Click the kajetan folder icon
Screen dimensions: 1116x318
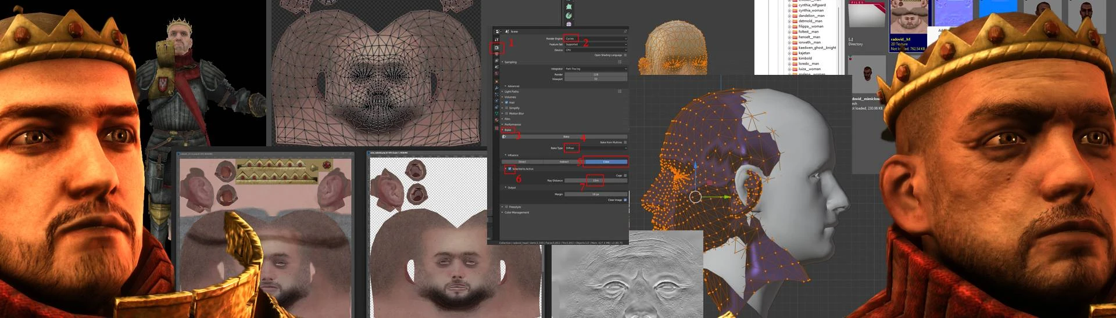(x=795, y=53)
